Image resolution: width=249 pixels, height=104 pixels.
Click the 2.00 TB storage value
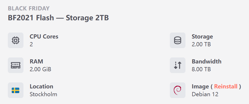click(201, 44)
